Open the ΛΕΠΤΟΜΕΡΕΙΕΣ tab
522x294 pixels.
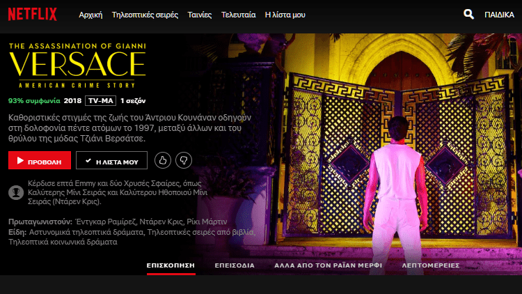(x=431, y=265)
